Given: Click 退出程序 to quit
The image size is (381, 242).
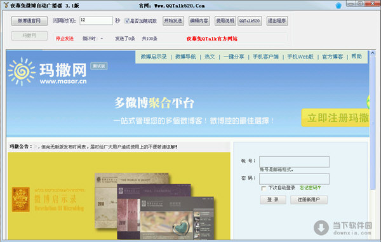Looking at the screenshot, I should point(277,21).
